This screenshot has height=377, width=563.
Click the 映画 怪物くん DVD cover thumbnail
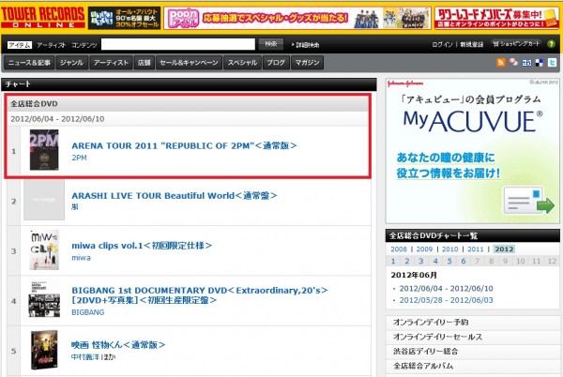44,350
